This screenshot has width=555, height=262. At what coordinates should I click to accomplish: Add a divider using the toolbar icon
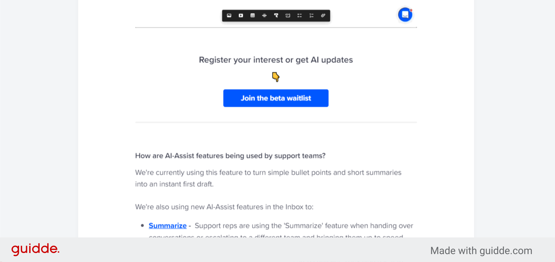coord(264,16)
